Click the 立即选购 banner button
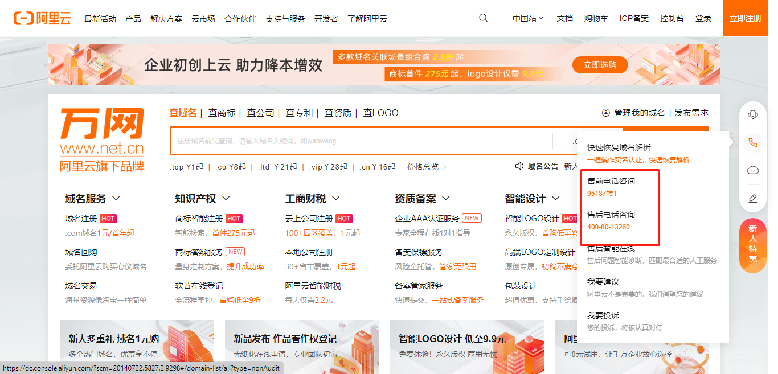 pos(600,65)
